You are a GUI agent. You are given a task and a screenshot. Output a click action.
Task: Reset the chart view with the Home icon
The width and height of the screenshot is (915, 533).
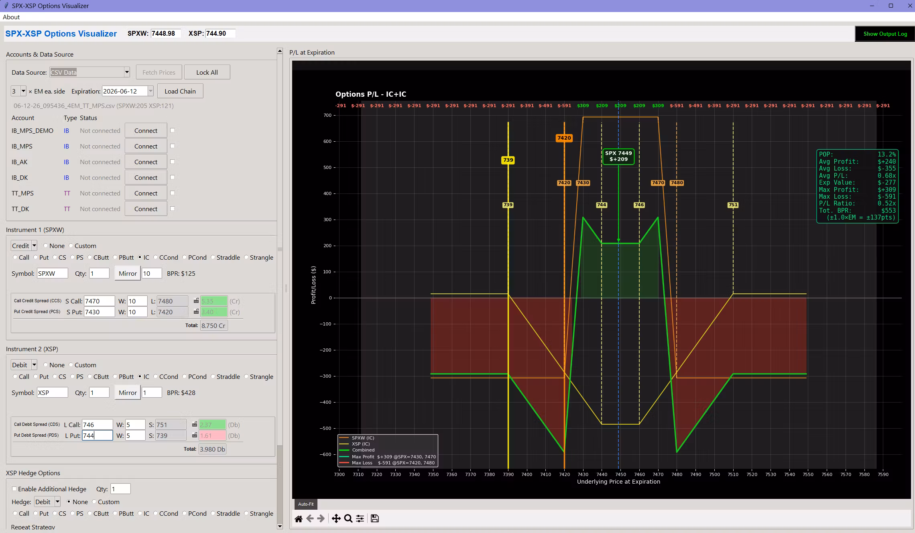tap(299, 519)
